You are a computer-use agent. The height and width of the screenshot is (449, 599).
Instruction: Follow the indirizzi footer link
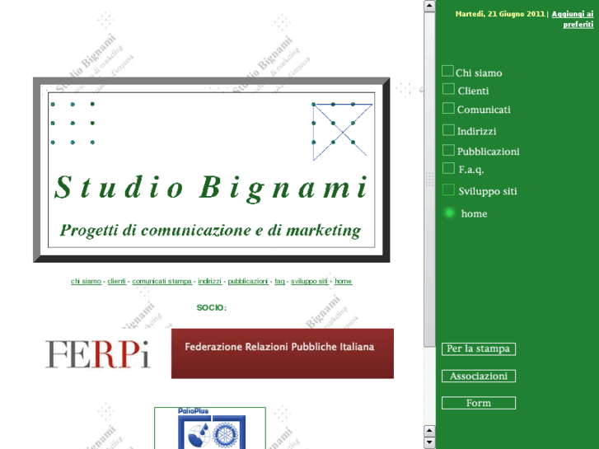coord(210,281)
